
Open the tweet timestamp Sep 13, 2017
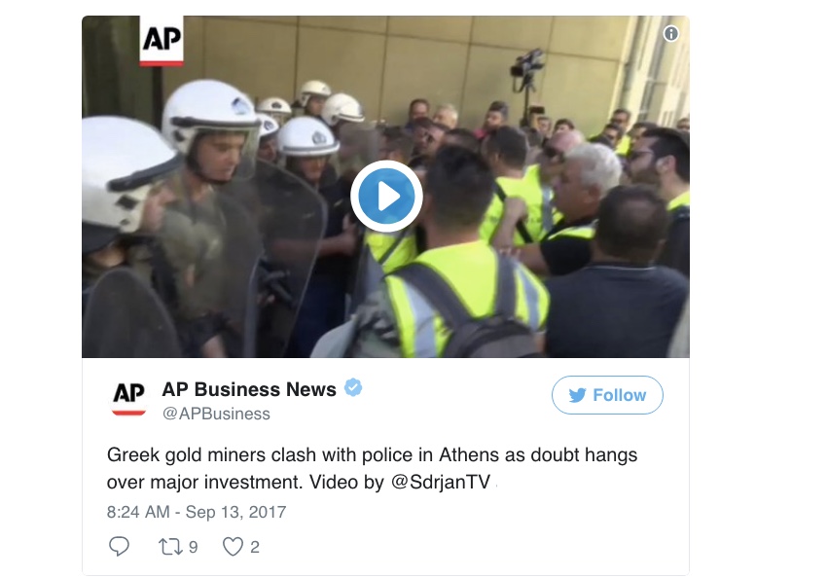point(235,512)
